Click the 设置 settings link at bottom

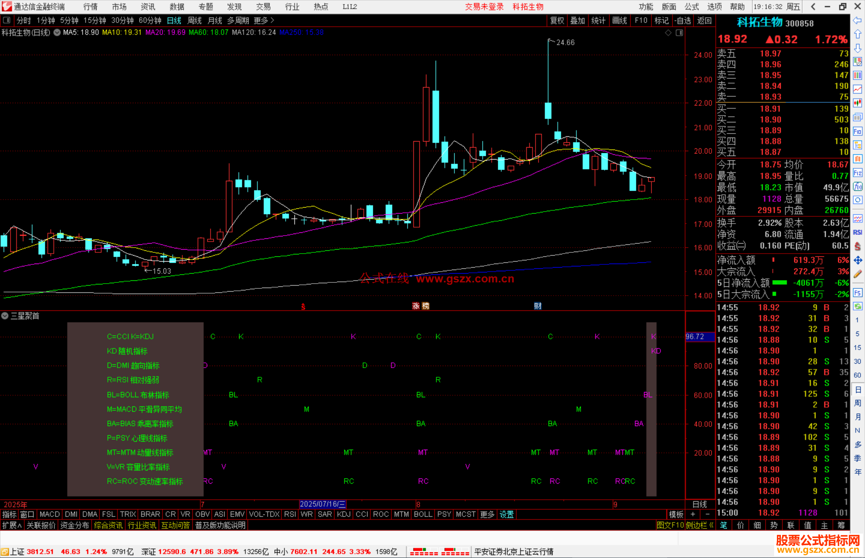507,514
